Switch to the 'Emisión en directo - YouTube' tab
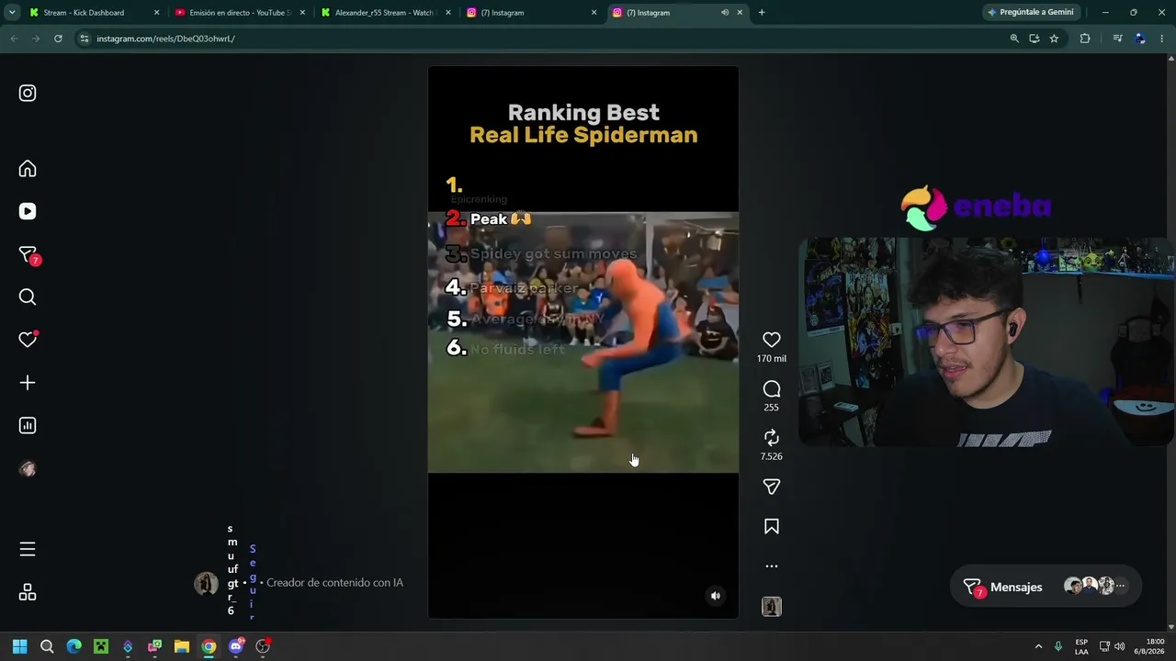 pyautogui.click(x=240, y=13)
